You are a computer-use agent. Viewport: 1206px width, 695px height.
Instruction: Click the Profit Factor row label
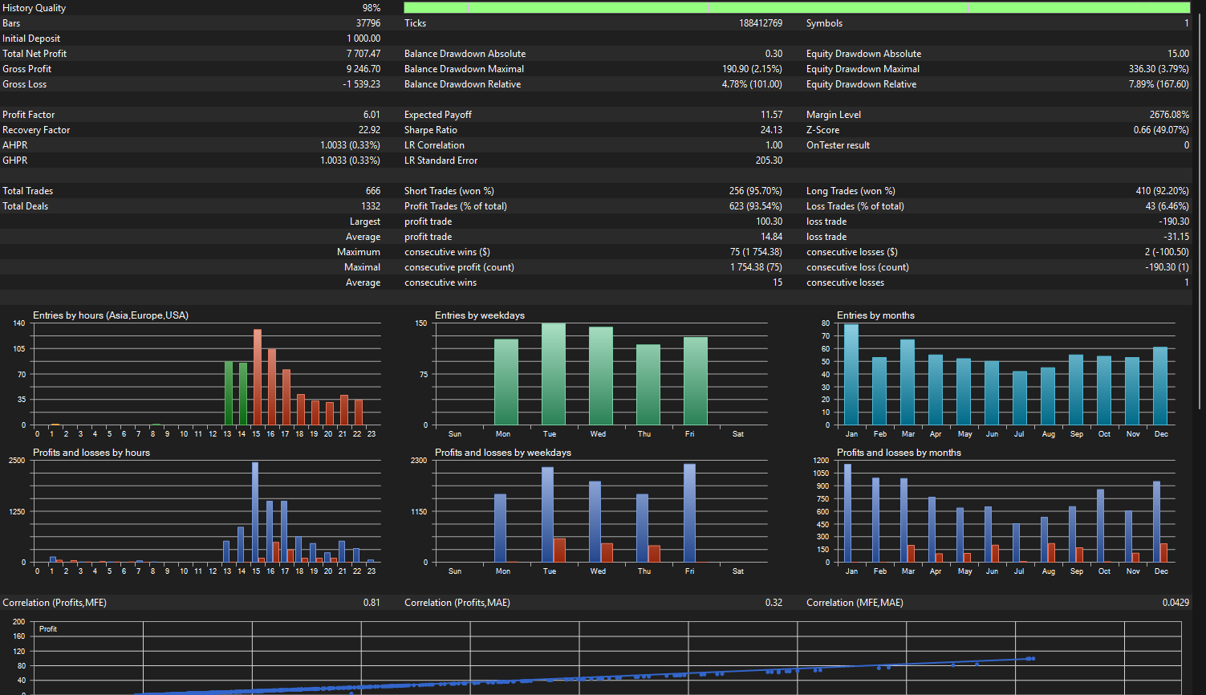[29, 115]
